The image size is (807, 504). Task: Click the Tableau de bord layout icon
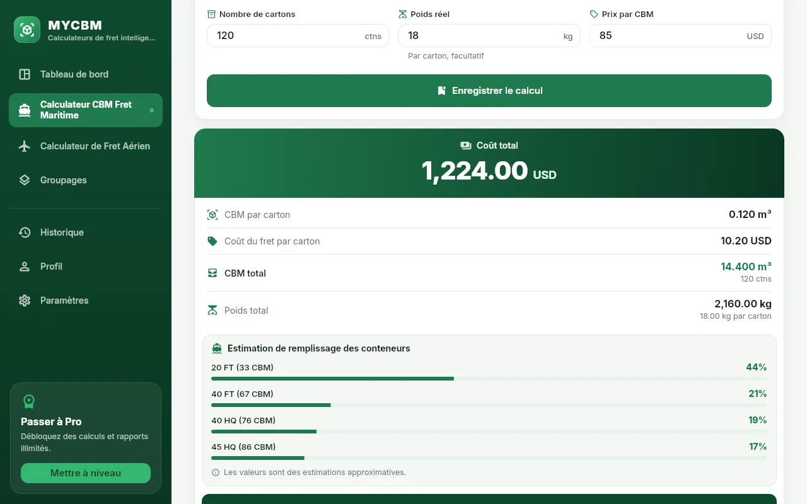tap(25, 74)
